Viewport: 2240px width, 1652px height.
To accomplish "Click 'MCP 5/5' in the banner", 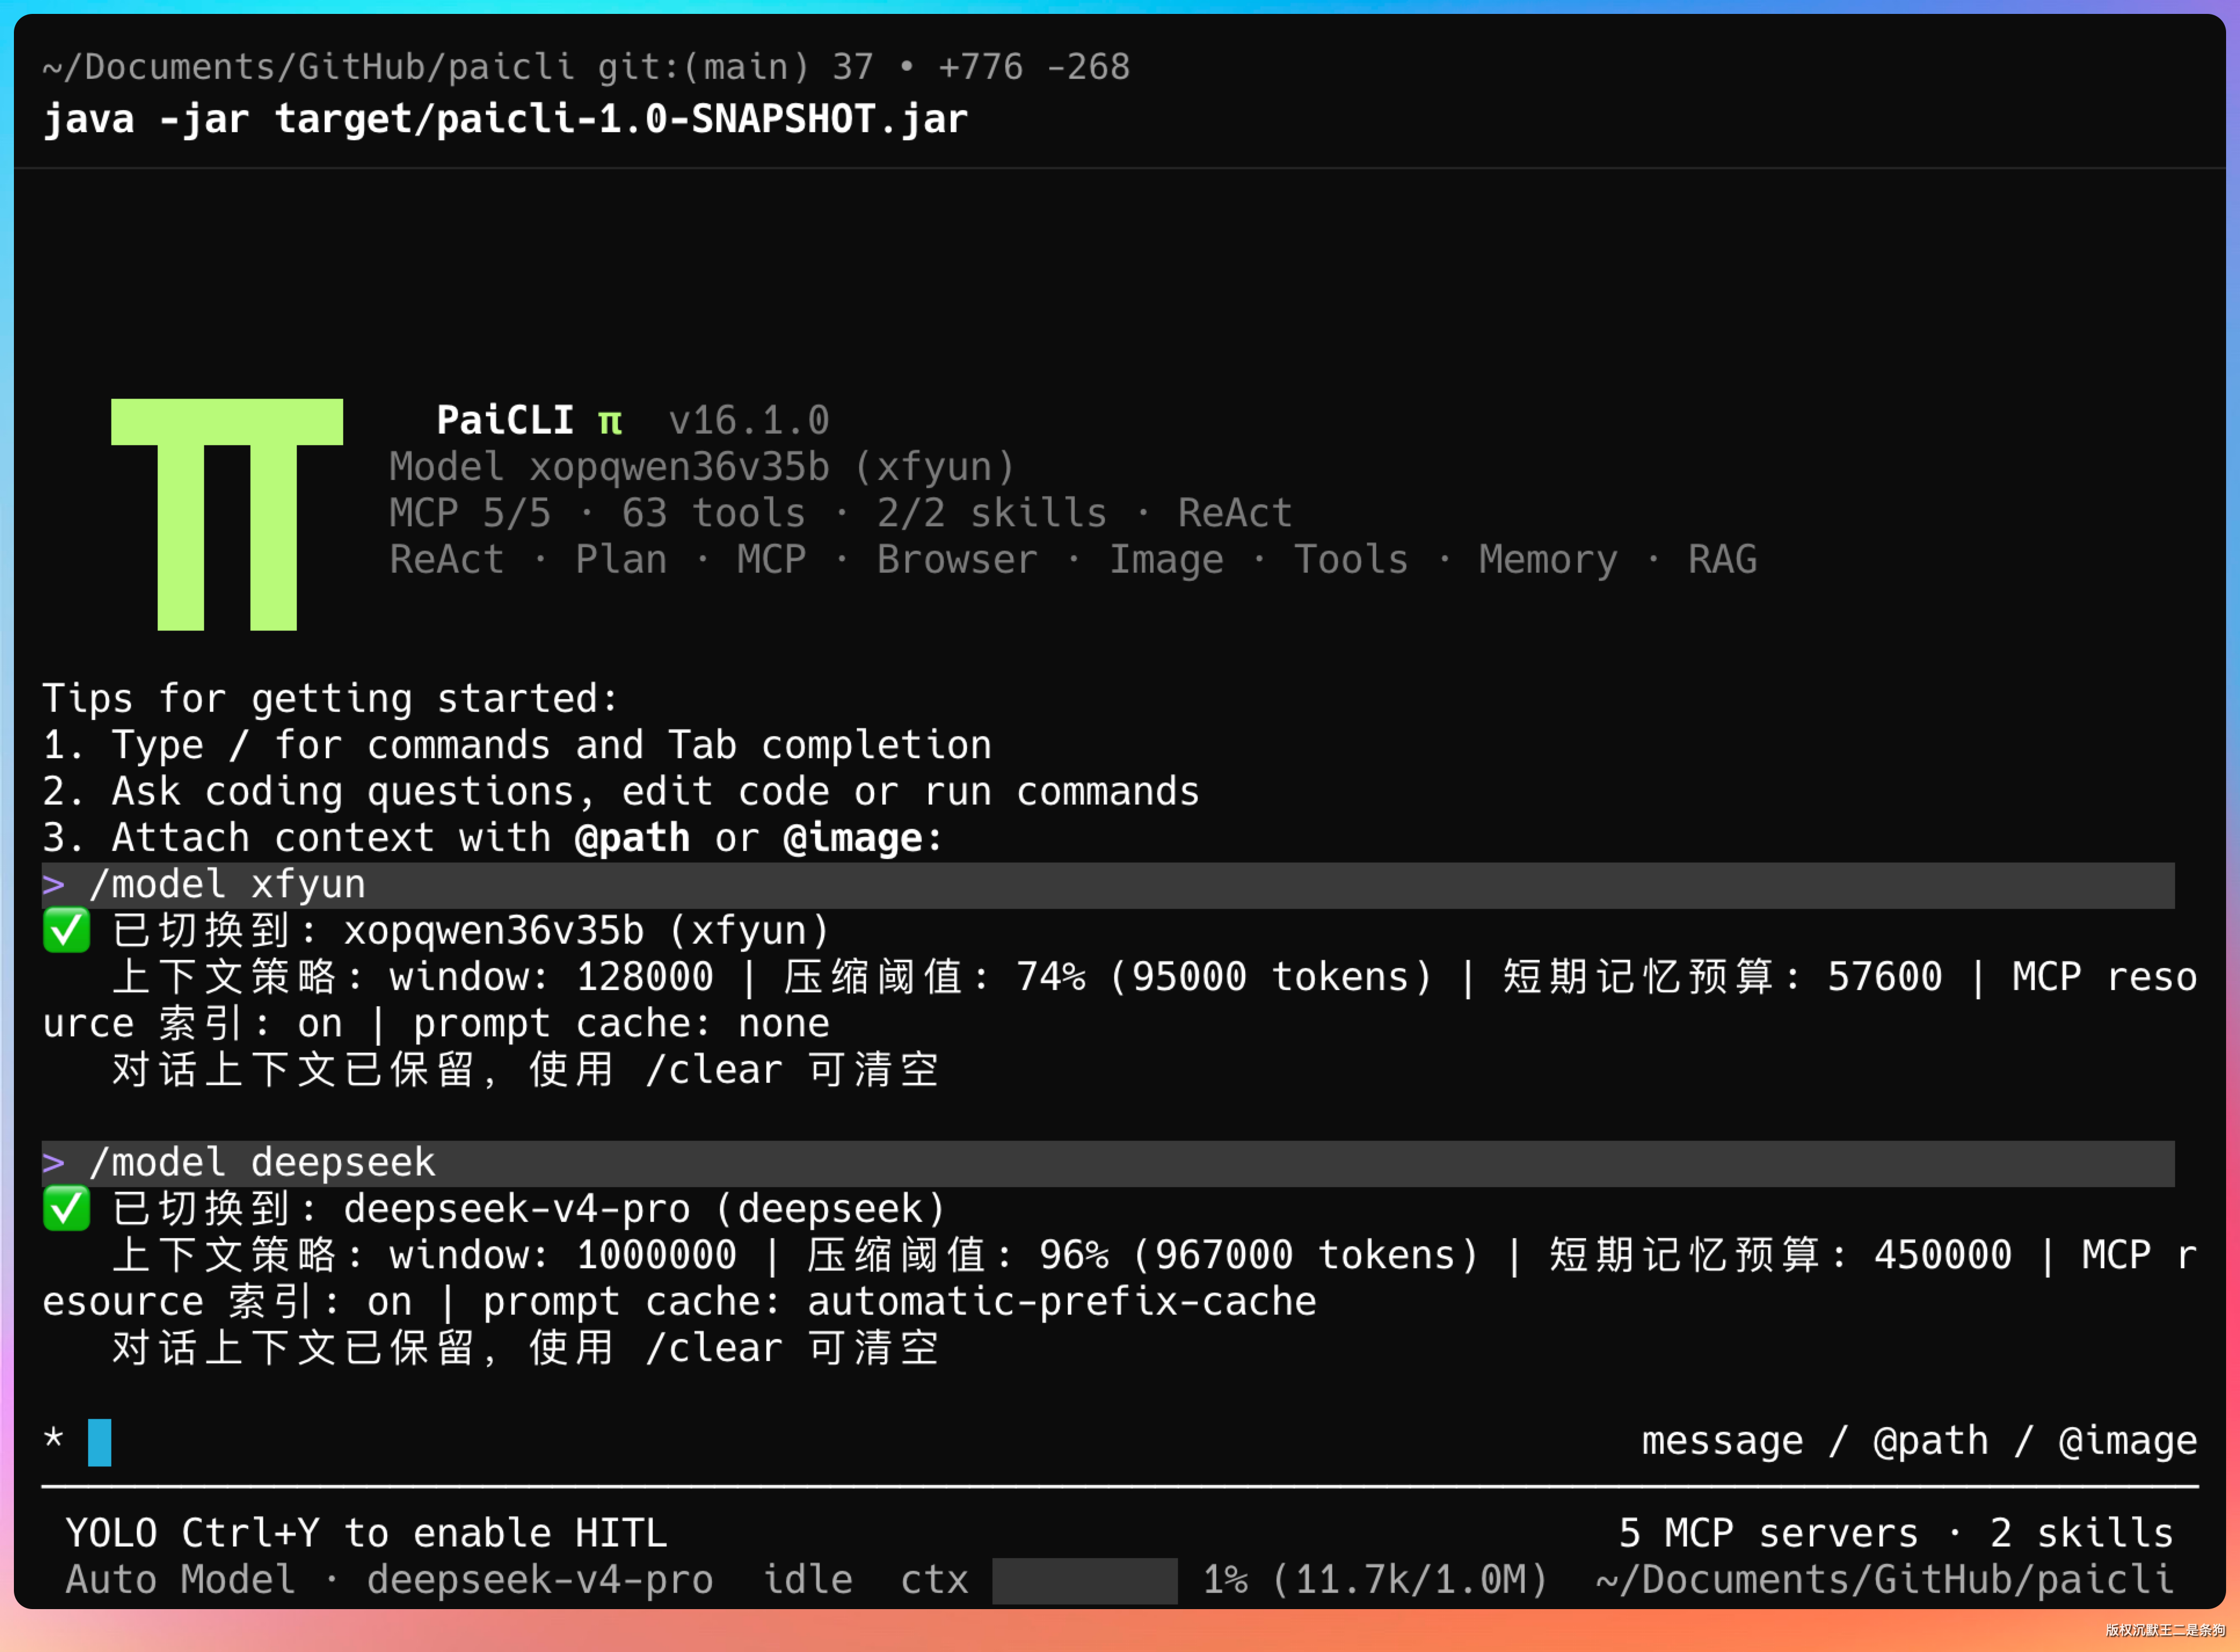I will [470, 514].
